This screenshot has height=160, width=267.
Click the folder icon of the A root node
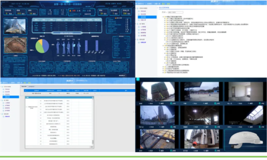(164, 17)
